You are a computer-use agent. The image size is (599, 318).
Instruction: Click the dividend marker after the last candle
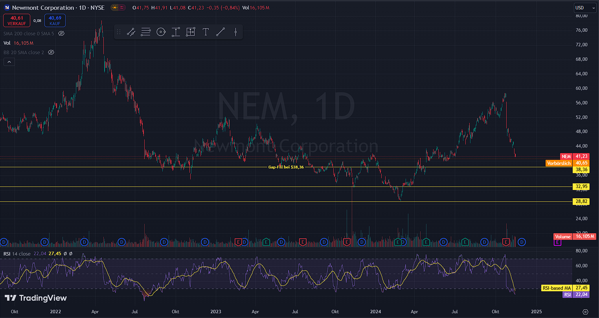[522, 241]
